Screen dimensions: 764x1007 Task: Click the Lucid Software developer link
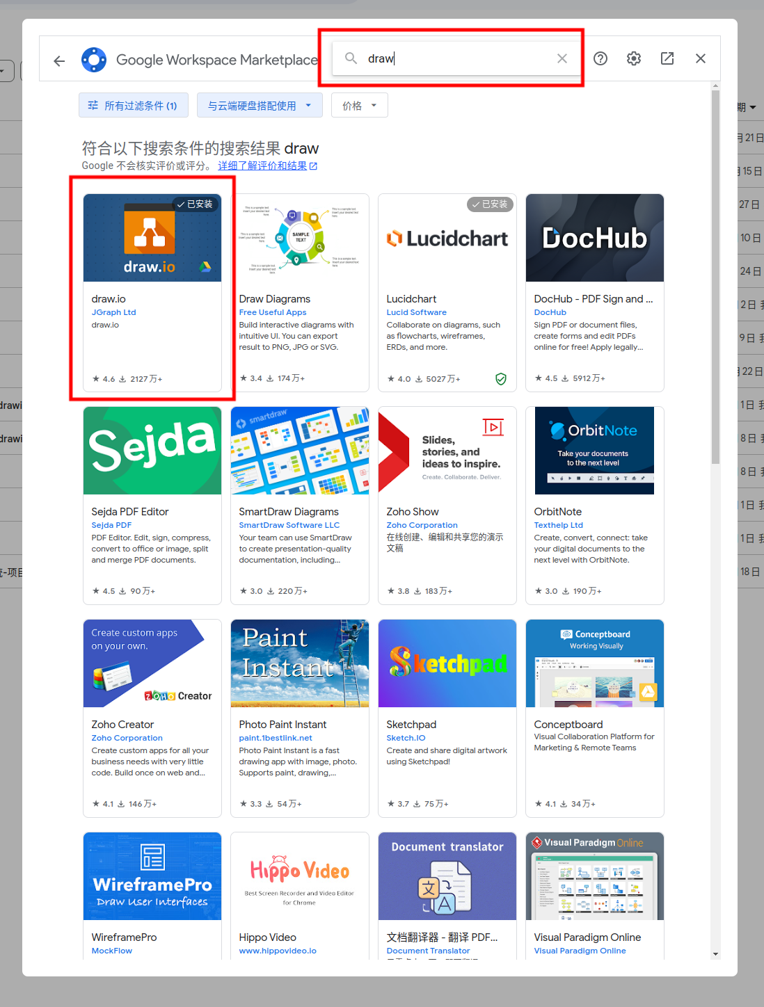[x=417, y=312]
